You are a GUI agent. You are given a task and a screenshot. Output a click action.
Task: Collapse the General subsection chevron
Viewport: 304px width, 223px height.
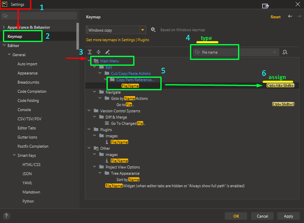(9, 55)
